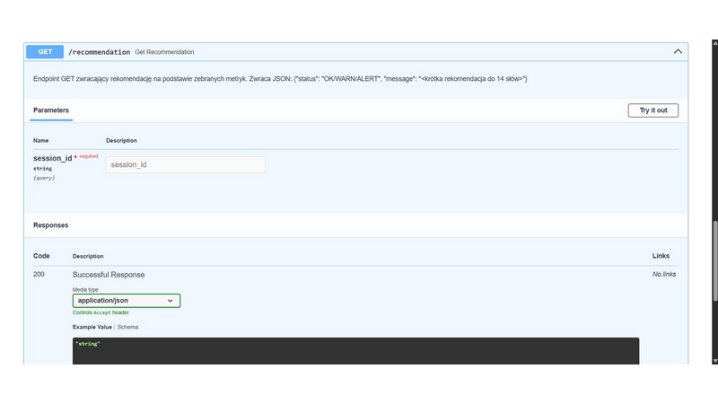Screen dimensions: 718x404
Task: Click the No links text
Action: pyautogui.click(x=663, y=275)
